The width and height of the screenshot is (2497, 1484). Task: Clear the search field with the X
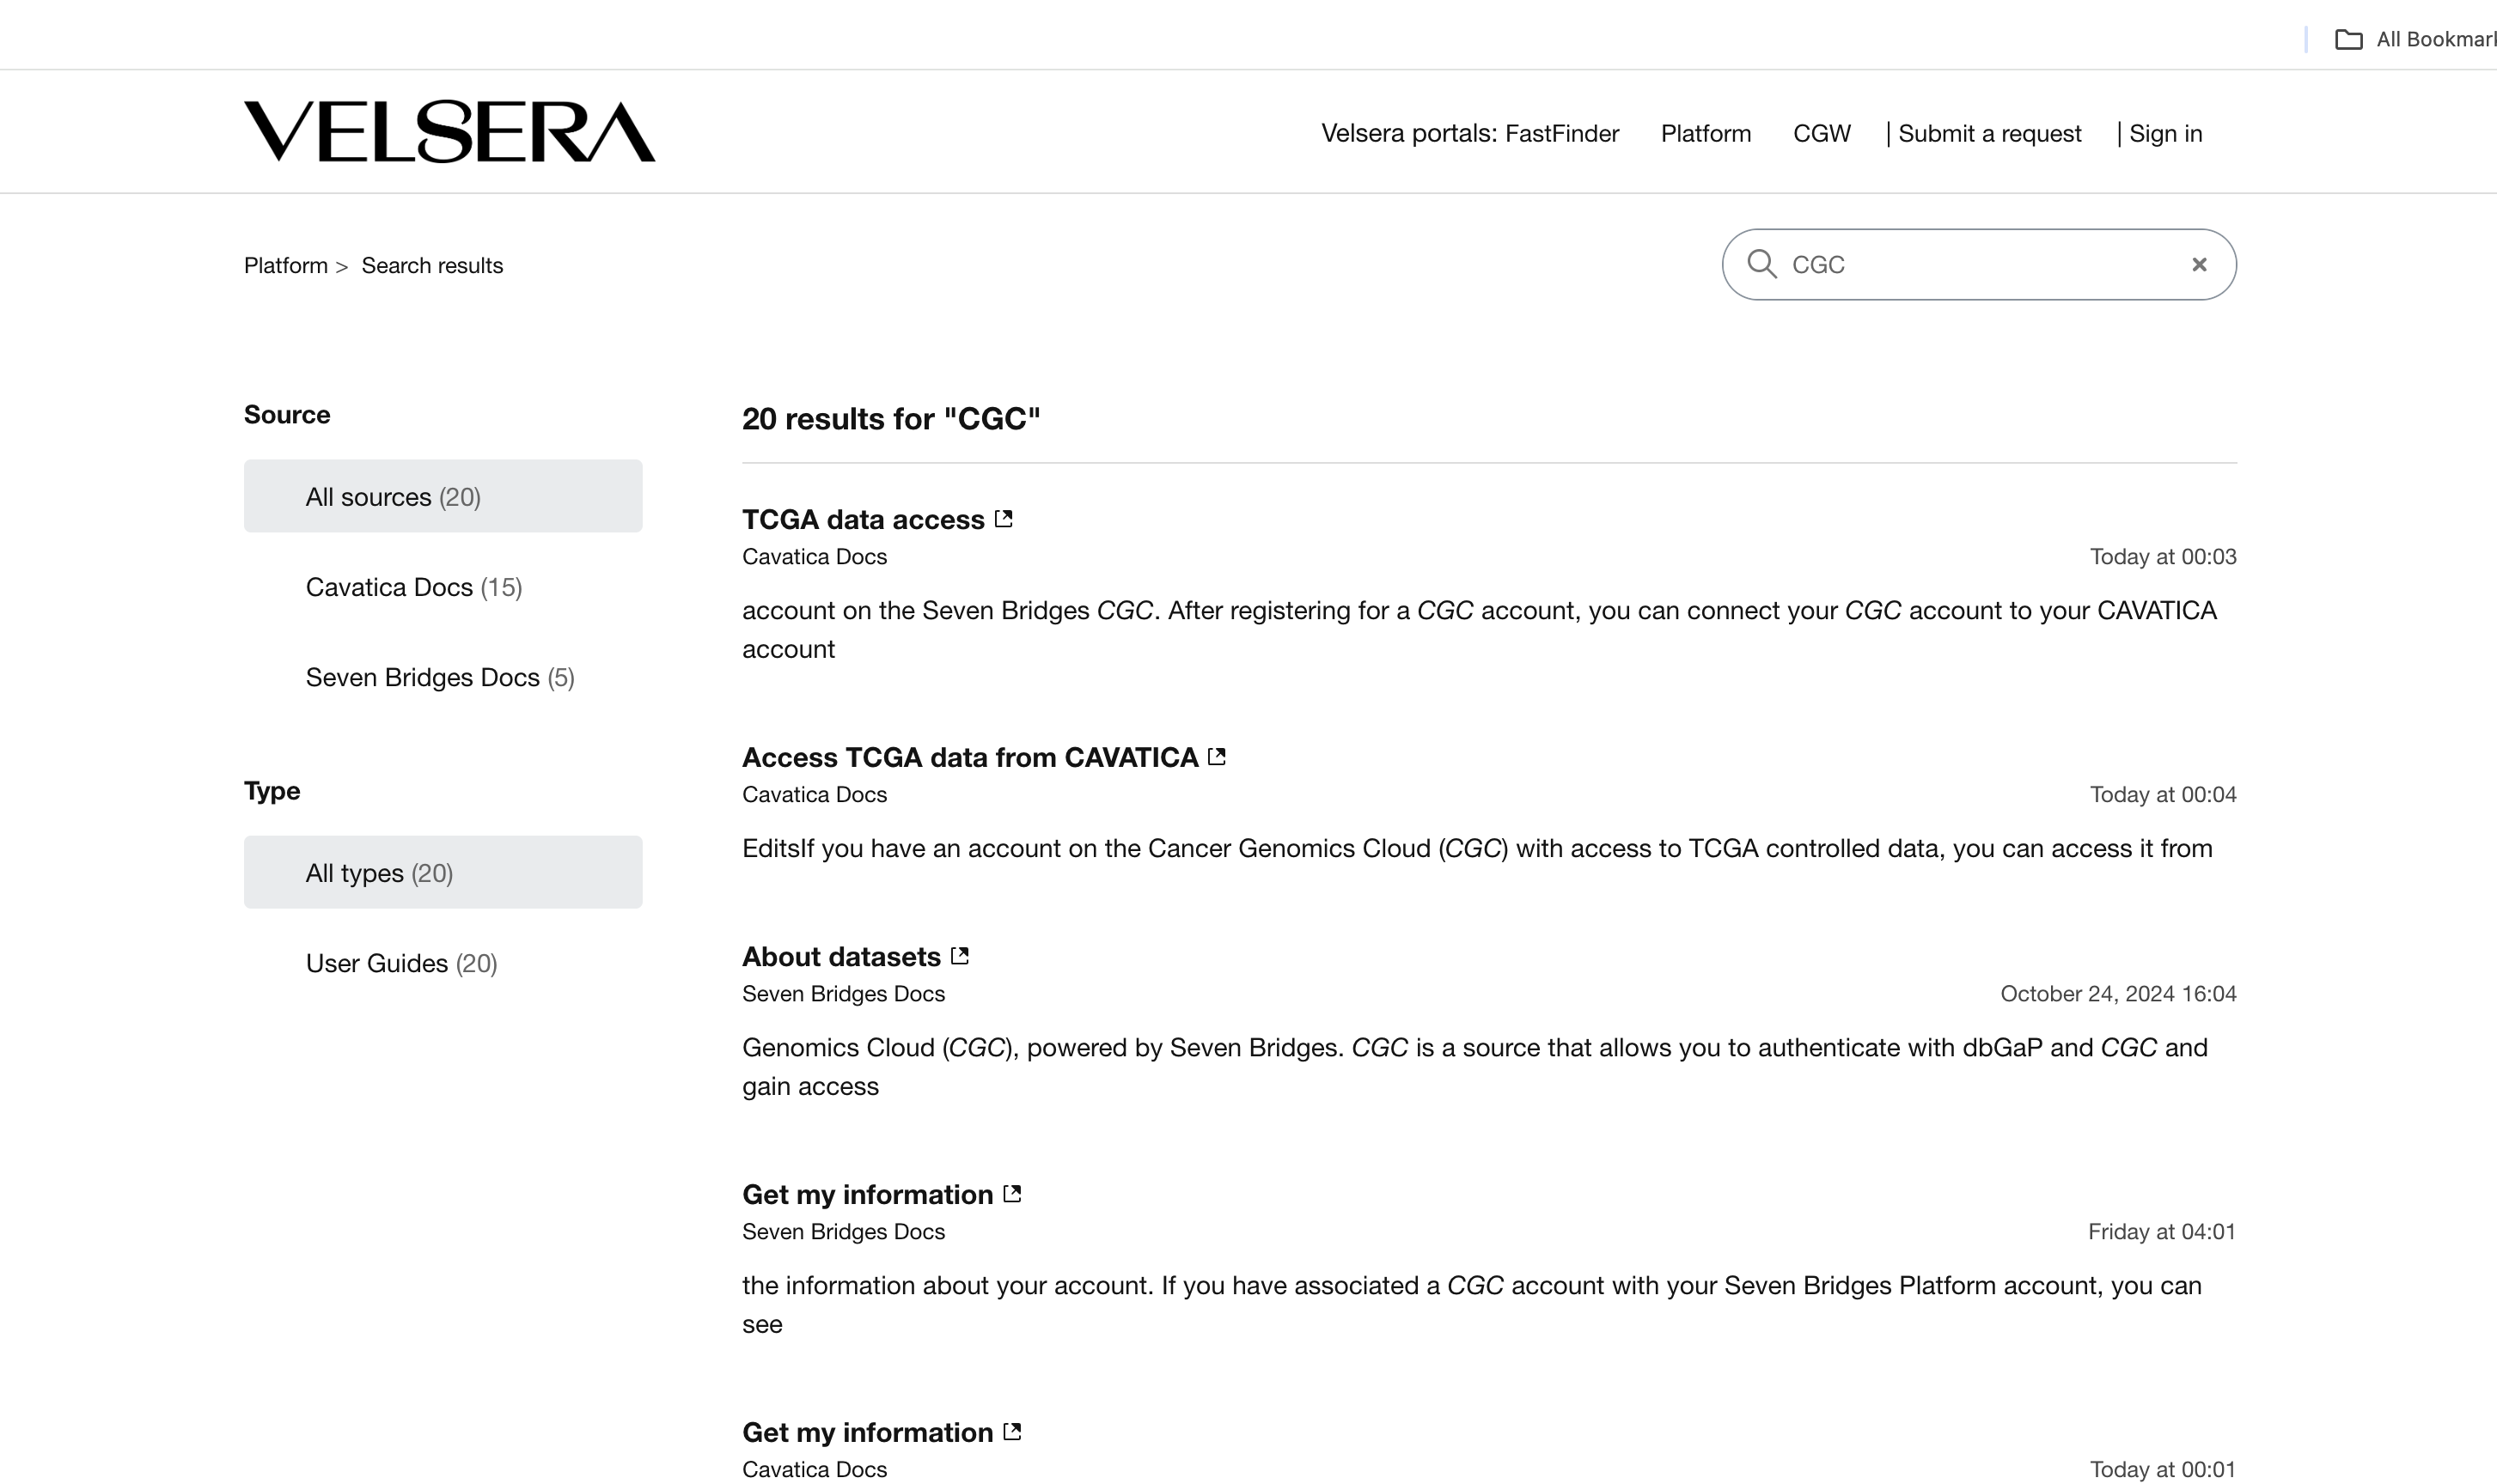[x=2199, y=264]
